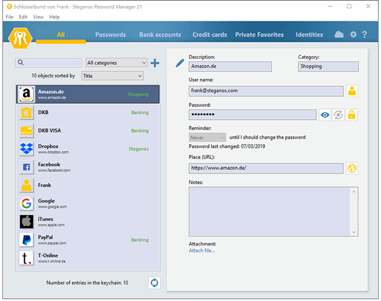Open the sort by Title dropdown

coord(113,76)
